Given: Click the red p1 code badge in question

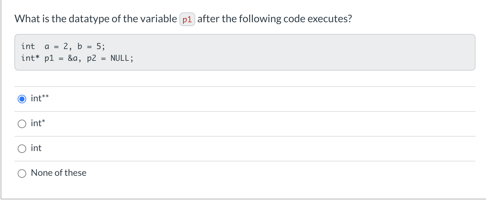Looking at the screenshot, I should 187,19.
